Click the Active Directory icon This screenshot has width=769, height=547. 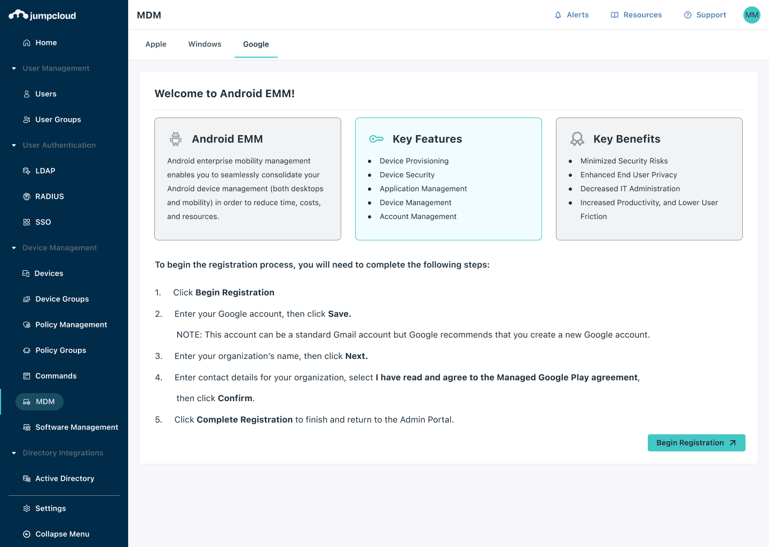point(27,479)
